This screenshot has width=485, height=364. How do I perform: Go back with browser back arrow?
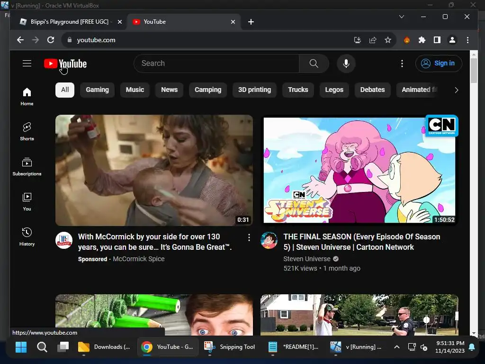(x=20, y=40)
